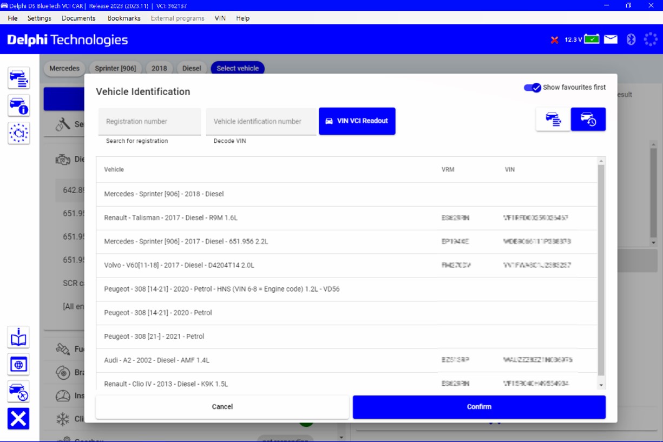Screen dimensions: 663x442
Task: Open the Help menu
Action: [243, 18]
